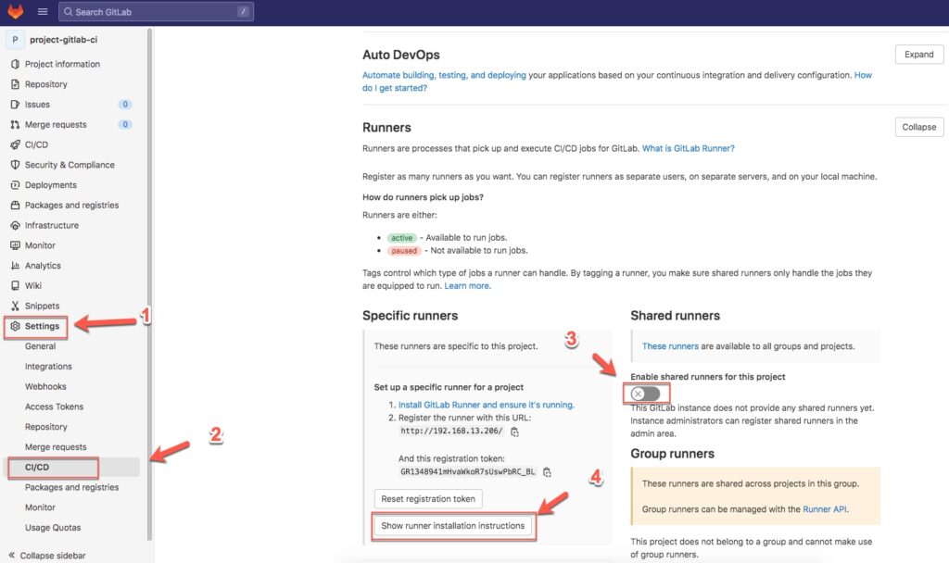
Task: Click the Security & Compliance shield icon
Action: (x=15, y=165)
